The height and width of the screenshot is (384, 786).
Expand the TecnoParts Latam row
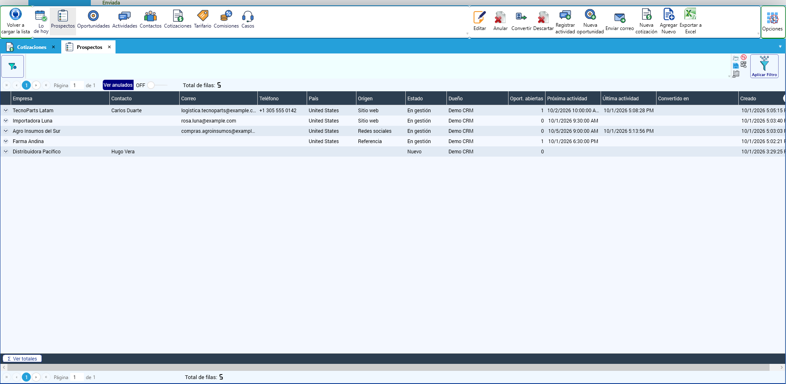(x=6, y=110)
